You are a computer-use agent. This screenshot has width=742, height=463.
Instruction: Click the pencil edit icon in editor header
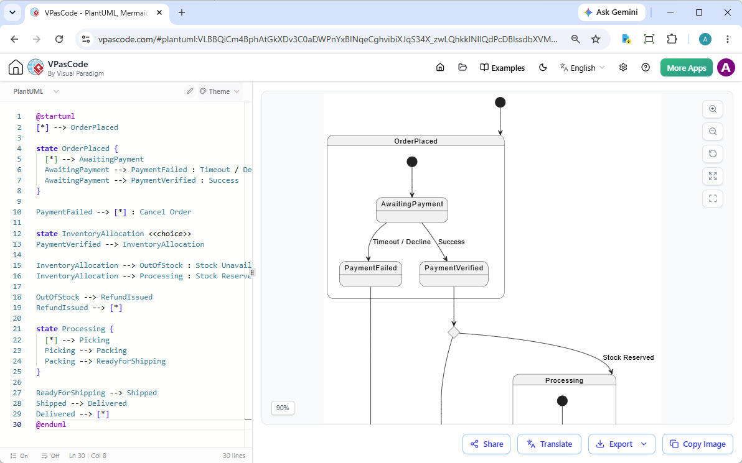[x=190, y=91]
